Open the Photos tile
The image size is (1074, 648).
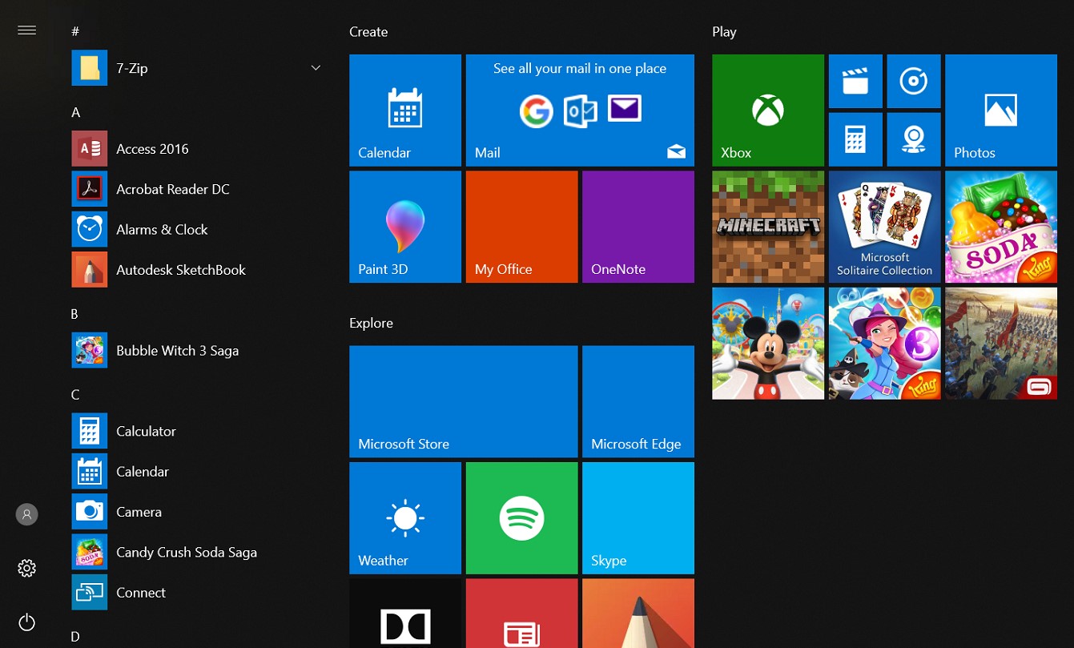(x=1001, y=111)
